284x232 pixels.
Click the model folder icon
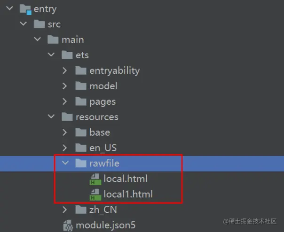pyautogui.click(x=81, y=86)
